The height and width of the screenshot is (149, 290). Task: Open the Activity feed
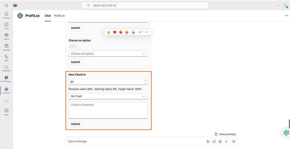(6, 15)
